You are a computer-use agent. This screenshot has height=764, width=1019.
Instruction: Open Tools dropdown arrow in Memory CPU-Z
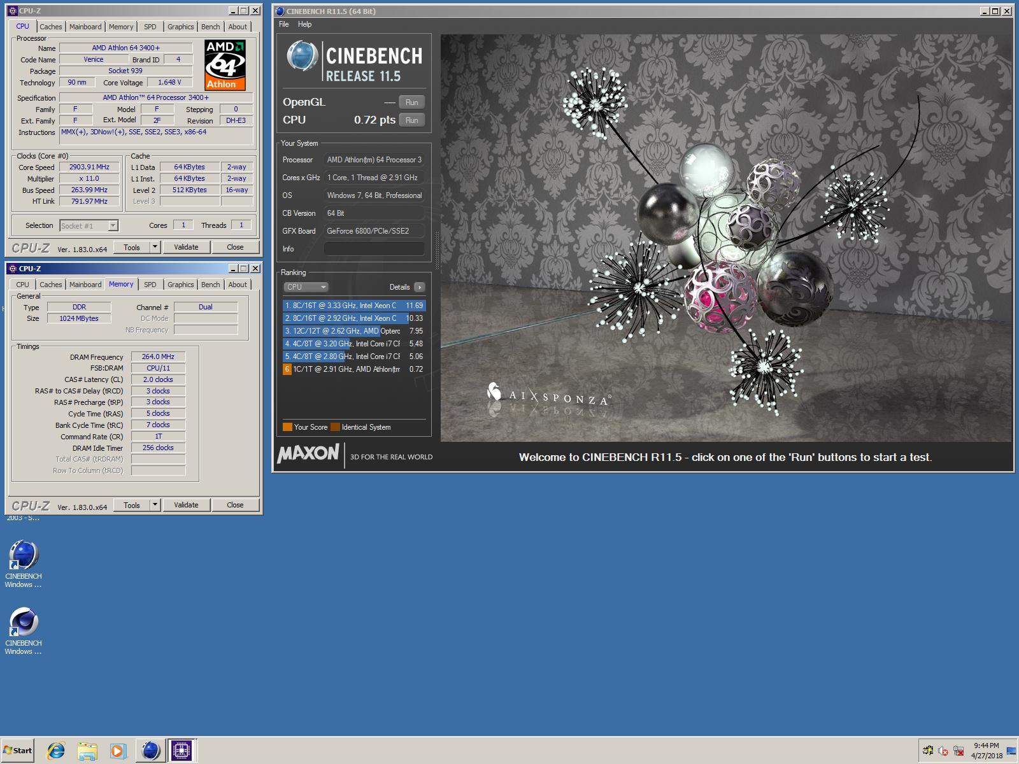(x=155, y=505)
